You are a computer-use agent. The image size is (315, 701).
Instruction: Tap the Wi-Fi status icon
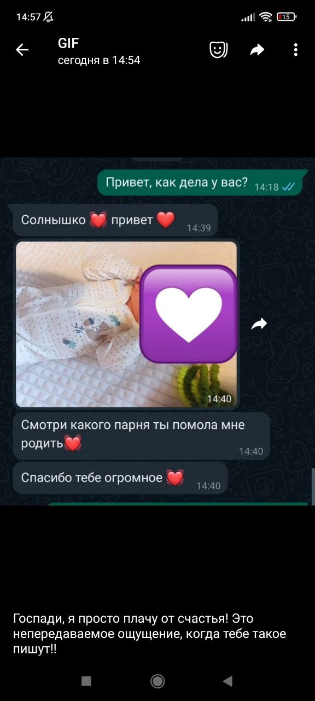(x=266, y=17)
